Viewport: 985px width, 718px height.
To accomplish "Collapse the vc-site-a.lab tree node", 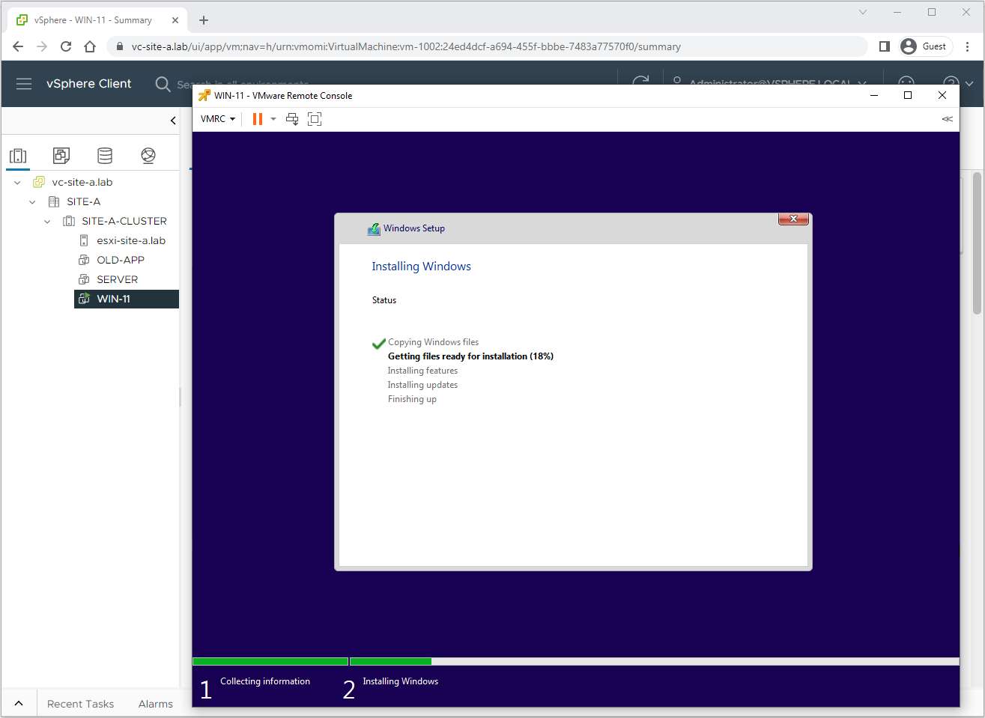I will coord(17,183).
